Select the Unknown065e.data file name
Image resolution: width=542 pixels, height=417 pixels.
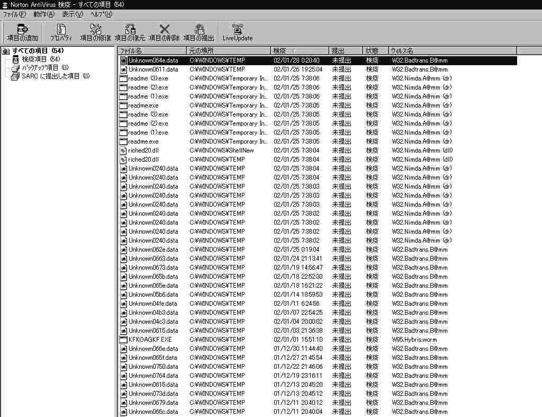point(153,286)
